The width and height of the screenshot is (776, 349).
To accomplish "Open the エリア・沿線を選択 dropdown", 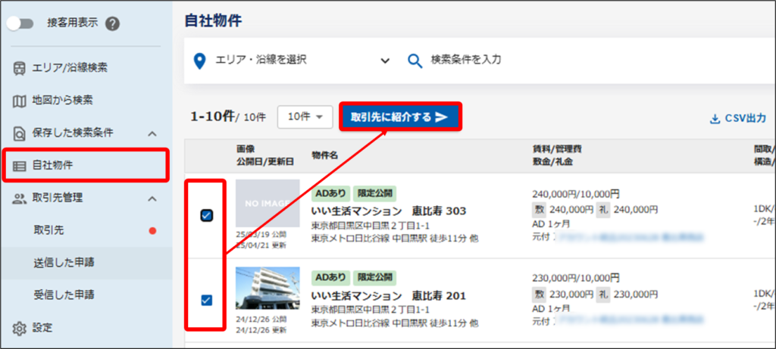I will [x=384, y=61].
